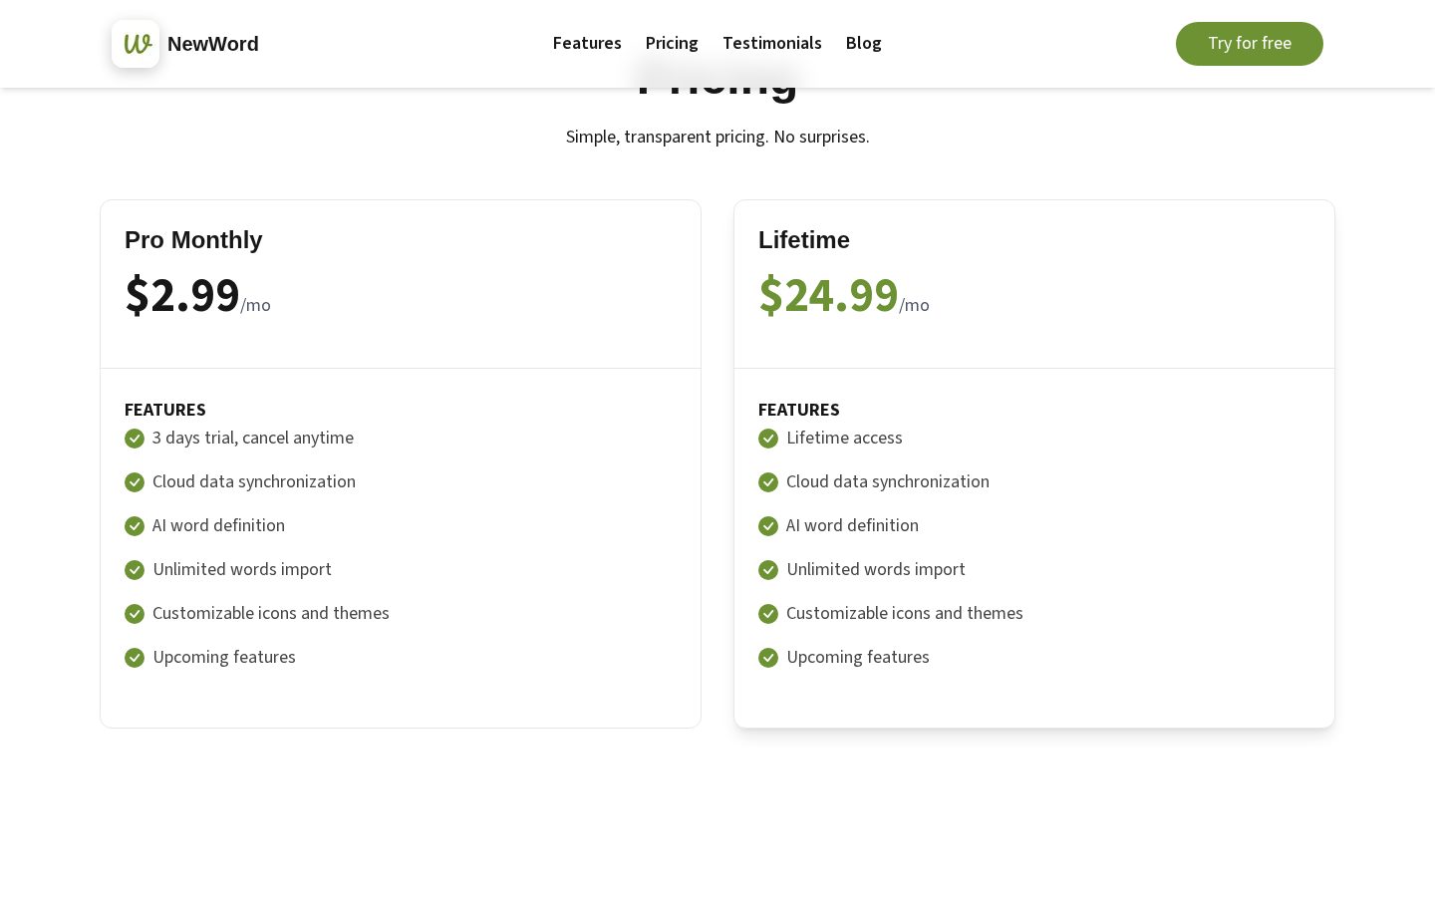Image resolution: width=1435 pixels, height=897 pixels.
Task: Open the Blog nav link
Action: (864, 43)
